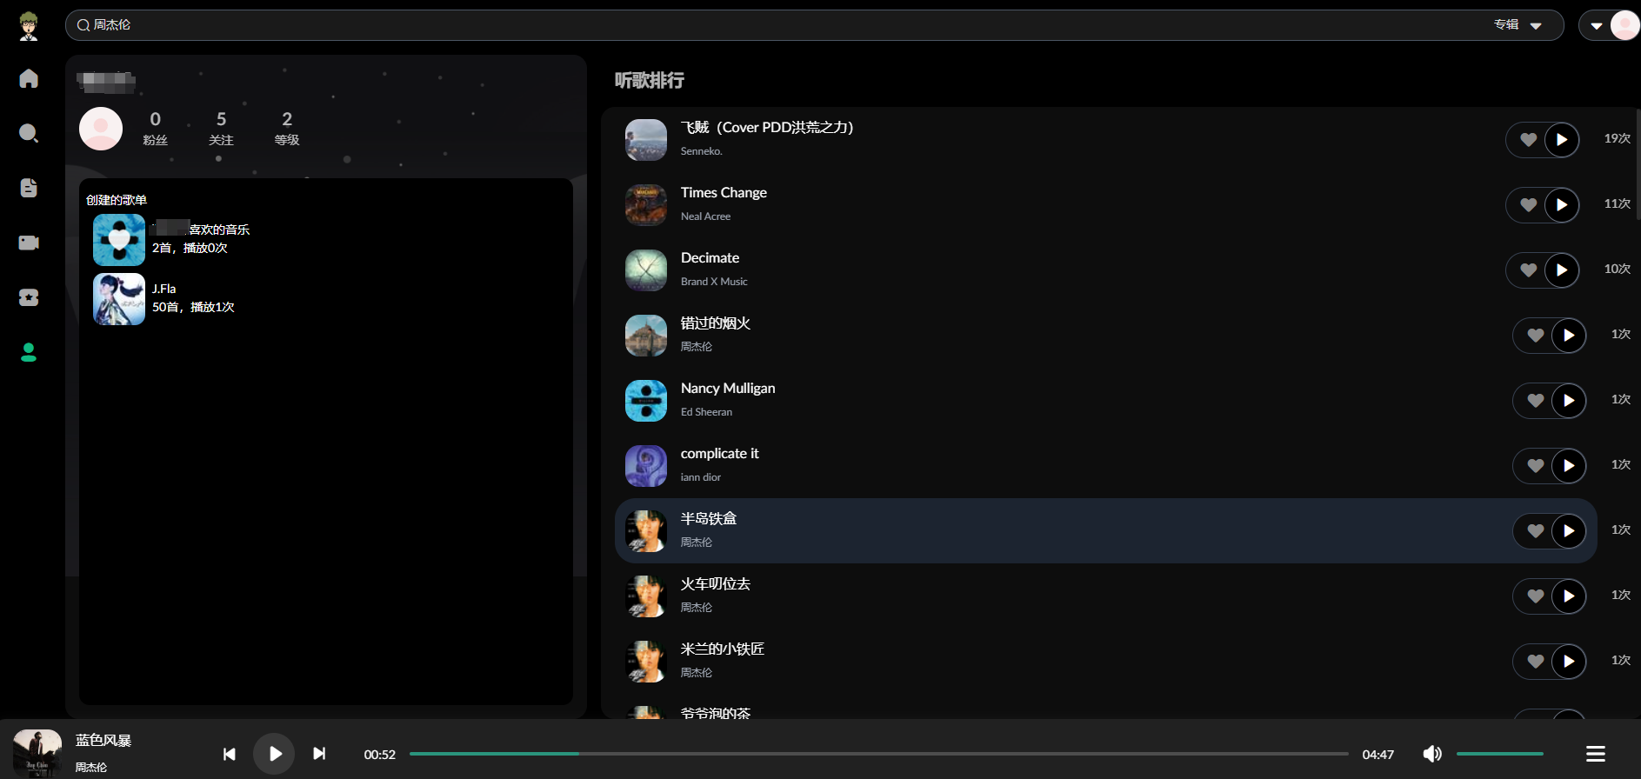Click the search magnifier icon
1641x779 pixels.
[x=83, y=25]
